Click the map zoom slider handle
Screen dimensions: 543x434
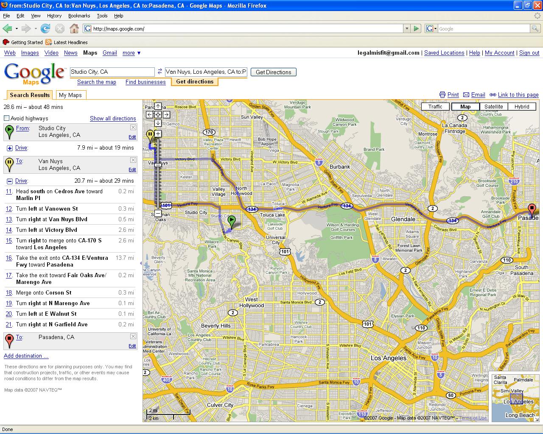point(158,165)
